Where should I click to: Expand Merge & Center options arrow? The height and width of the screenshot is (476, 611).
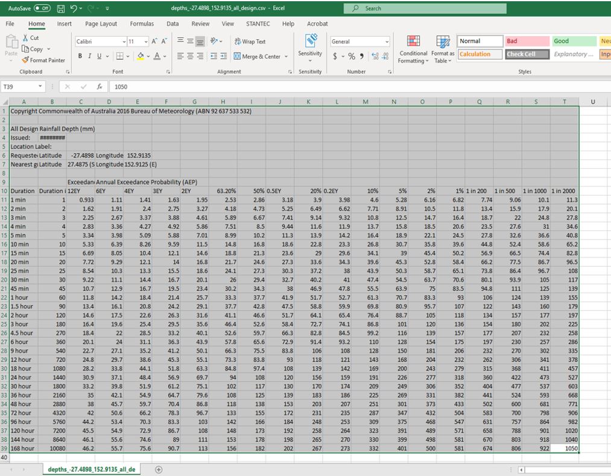286,57
